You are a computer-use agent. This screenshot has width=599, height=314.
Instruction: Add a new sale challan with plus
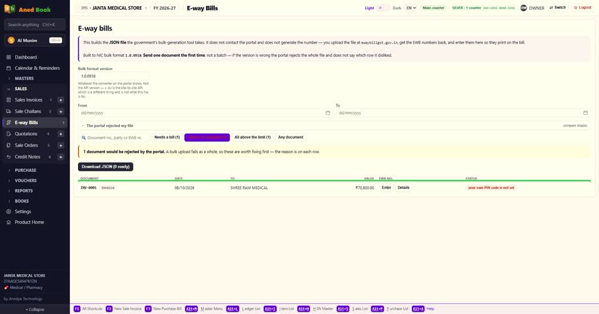pos(61,112)
